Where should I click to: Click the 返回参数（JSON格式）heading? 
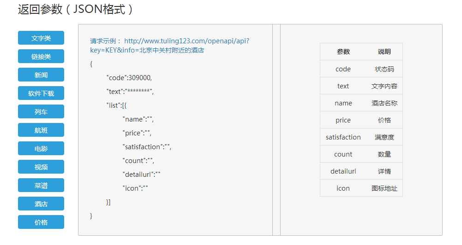click(76, 9)
